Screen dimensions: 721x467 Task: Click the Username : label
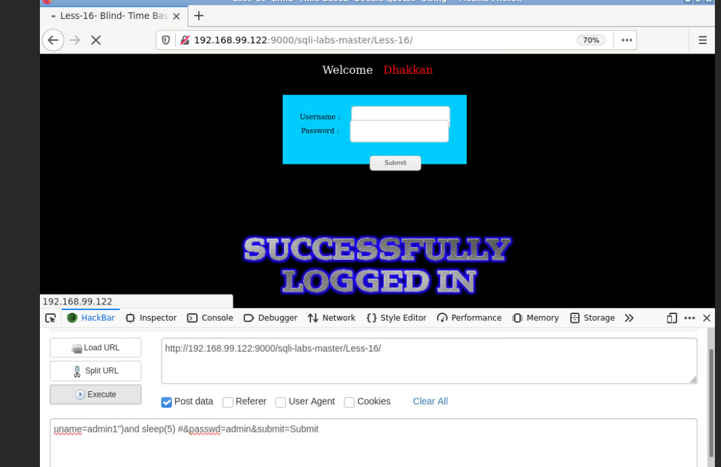320,117
